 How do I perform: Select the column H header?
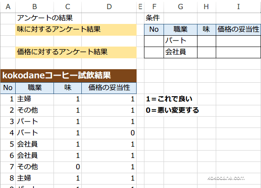[206, 6]
